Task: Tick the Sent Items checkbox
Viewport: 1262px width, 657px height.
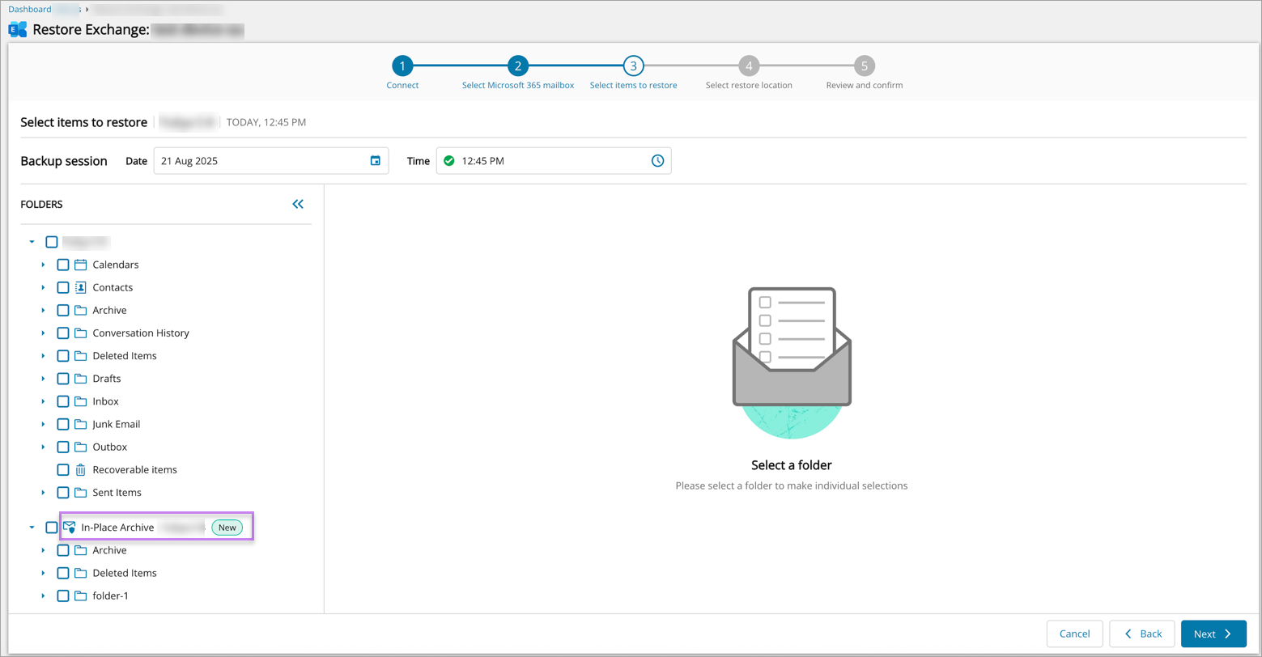Action: pos(63,492)
